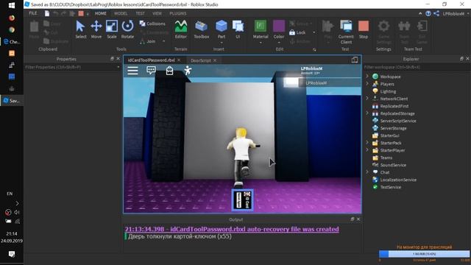This screenshot has width=471, height=265.
Task: Click the auto-recovery file created message
Action: (x=232, y=229)
